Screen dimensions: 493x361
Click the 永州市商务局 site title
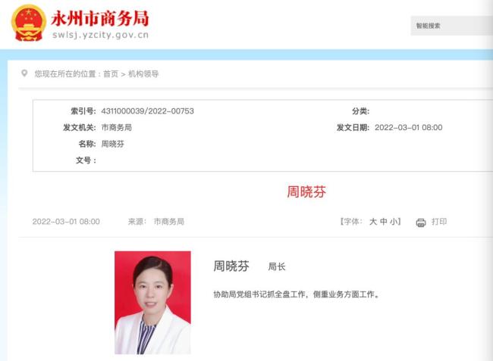click(x=99, y=18)
